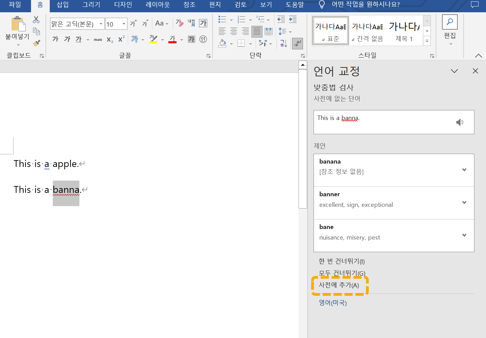486x338 pixels.
Task: Select the bold formatting icon
Action: coord(55,39)
